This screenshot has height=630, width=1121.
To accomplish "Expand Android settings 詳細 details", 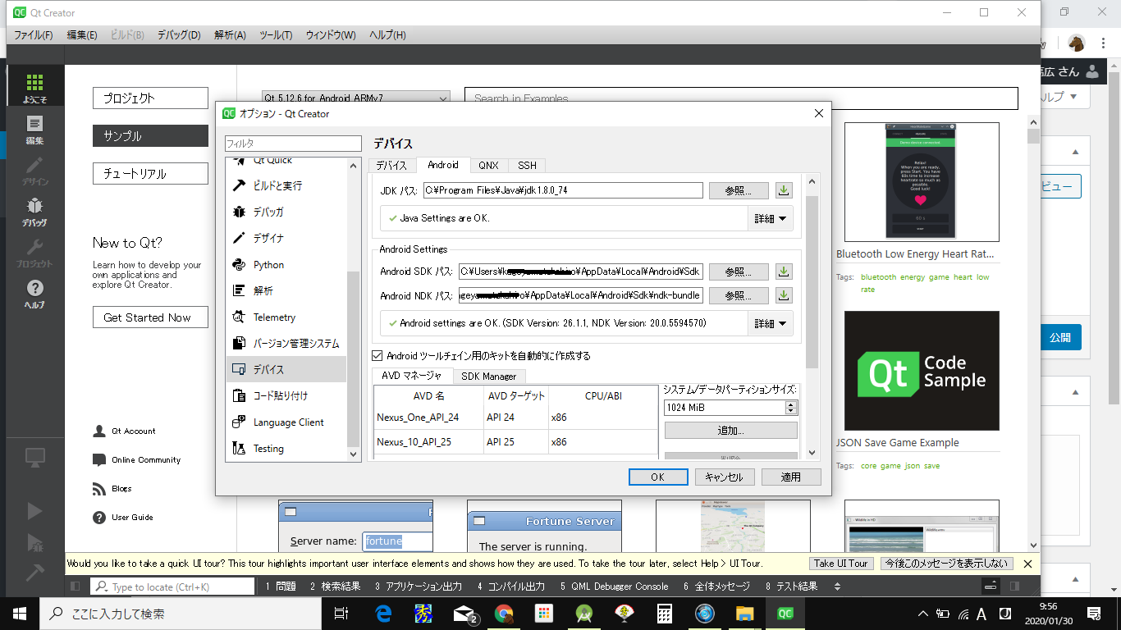I will 771,323.
